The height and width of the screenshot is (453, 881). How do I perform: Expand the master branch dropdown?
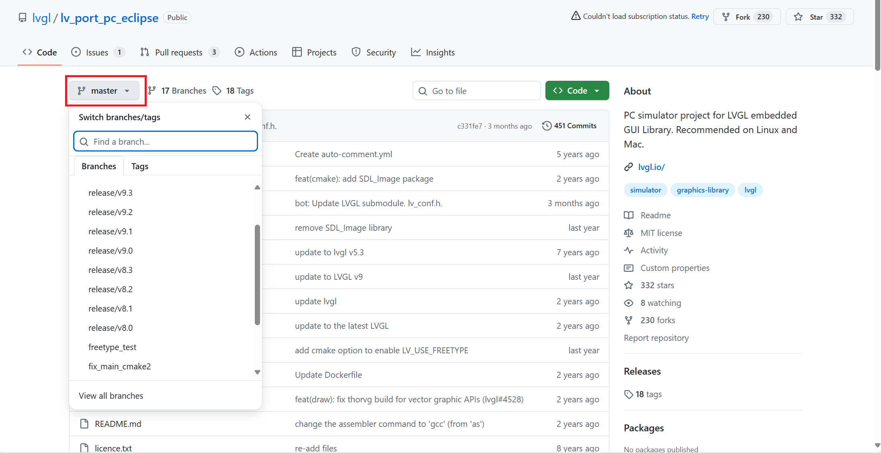(104, 91)
